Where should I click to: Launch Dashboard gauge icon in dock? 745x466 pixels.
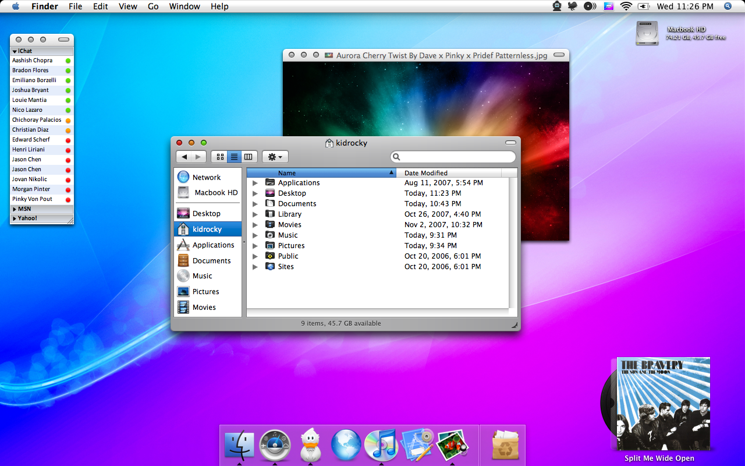point(275,446)
